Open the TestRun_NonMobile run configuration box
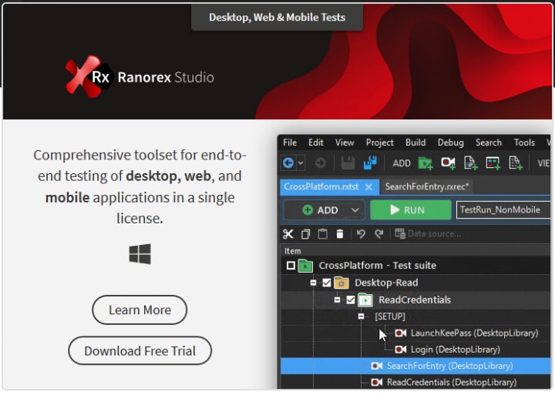Image resolution: width=555 pixels, height=395 pixels. click(x=503, y=210)
